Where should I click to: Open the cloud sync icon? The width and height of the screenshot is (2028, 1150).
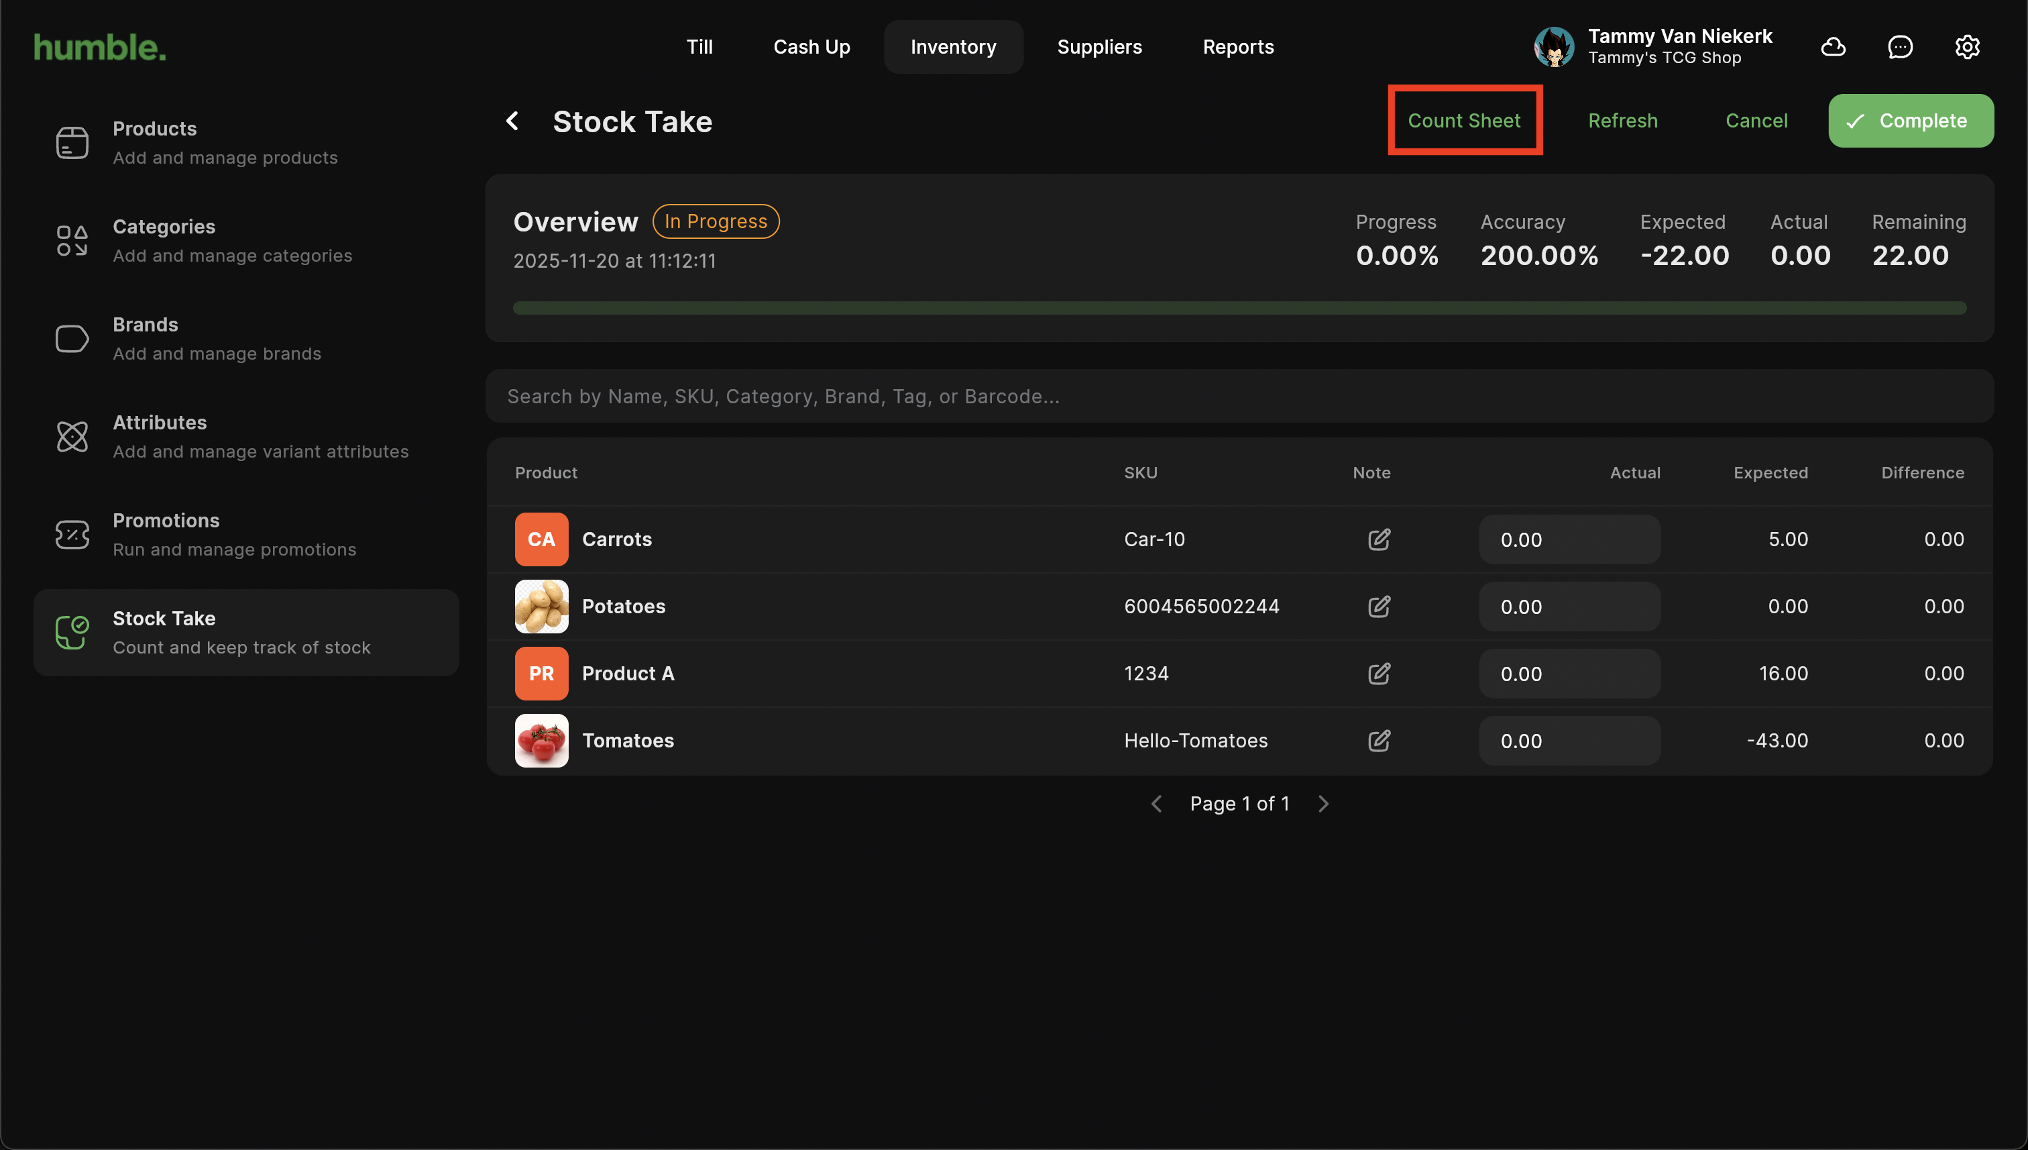[x=1832, y=46]
